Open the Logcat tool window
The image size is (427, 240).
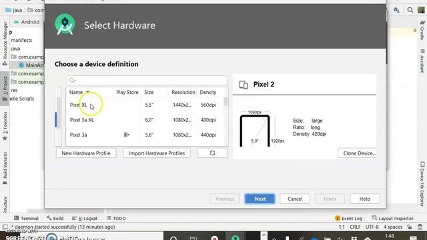pos(85,218)
